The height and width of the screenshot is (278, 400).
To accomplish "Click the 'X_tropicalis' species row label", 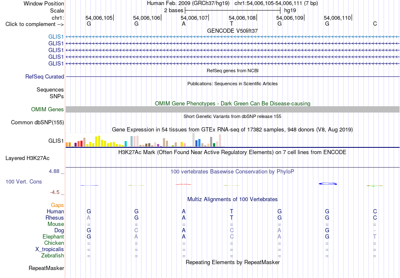I will [50, 249].
